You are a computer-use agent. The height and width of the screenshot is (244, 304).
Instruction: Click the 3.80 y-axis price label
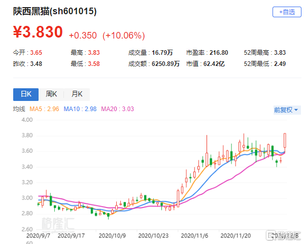[x=27, y=135]
